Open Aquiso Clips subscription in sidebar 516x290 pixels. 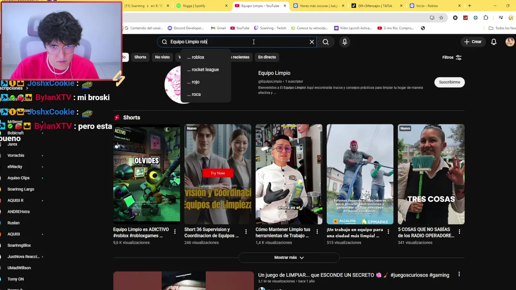[19, 178]
